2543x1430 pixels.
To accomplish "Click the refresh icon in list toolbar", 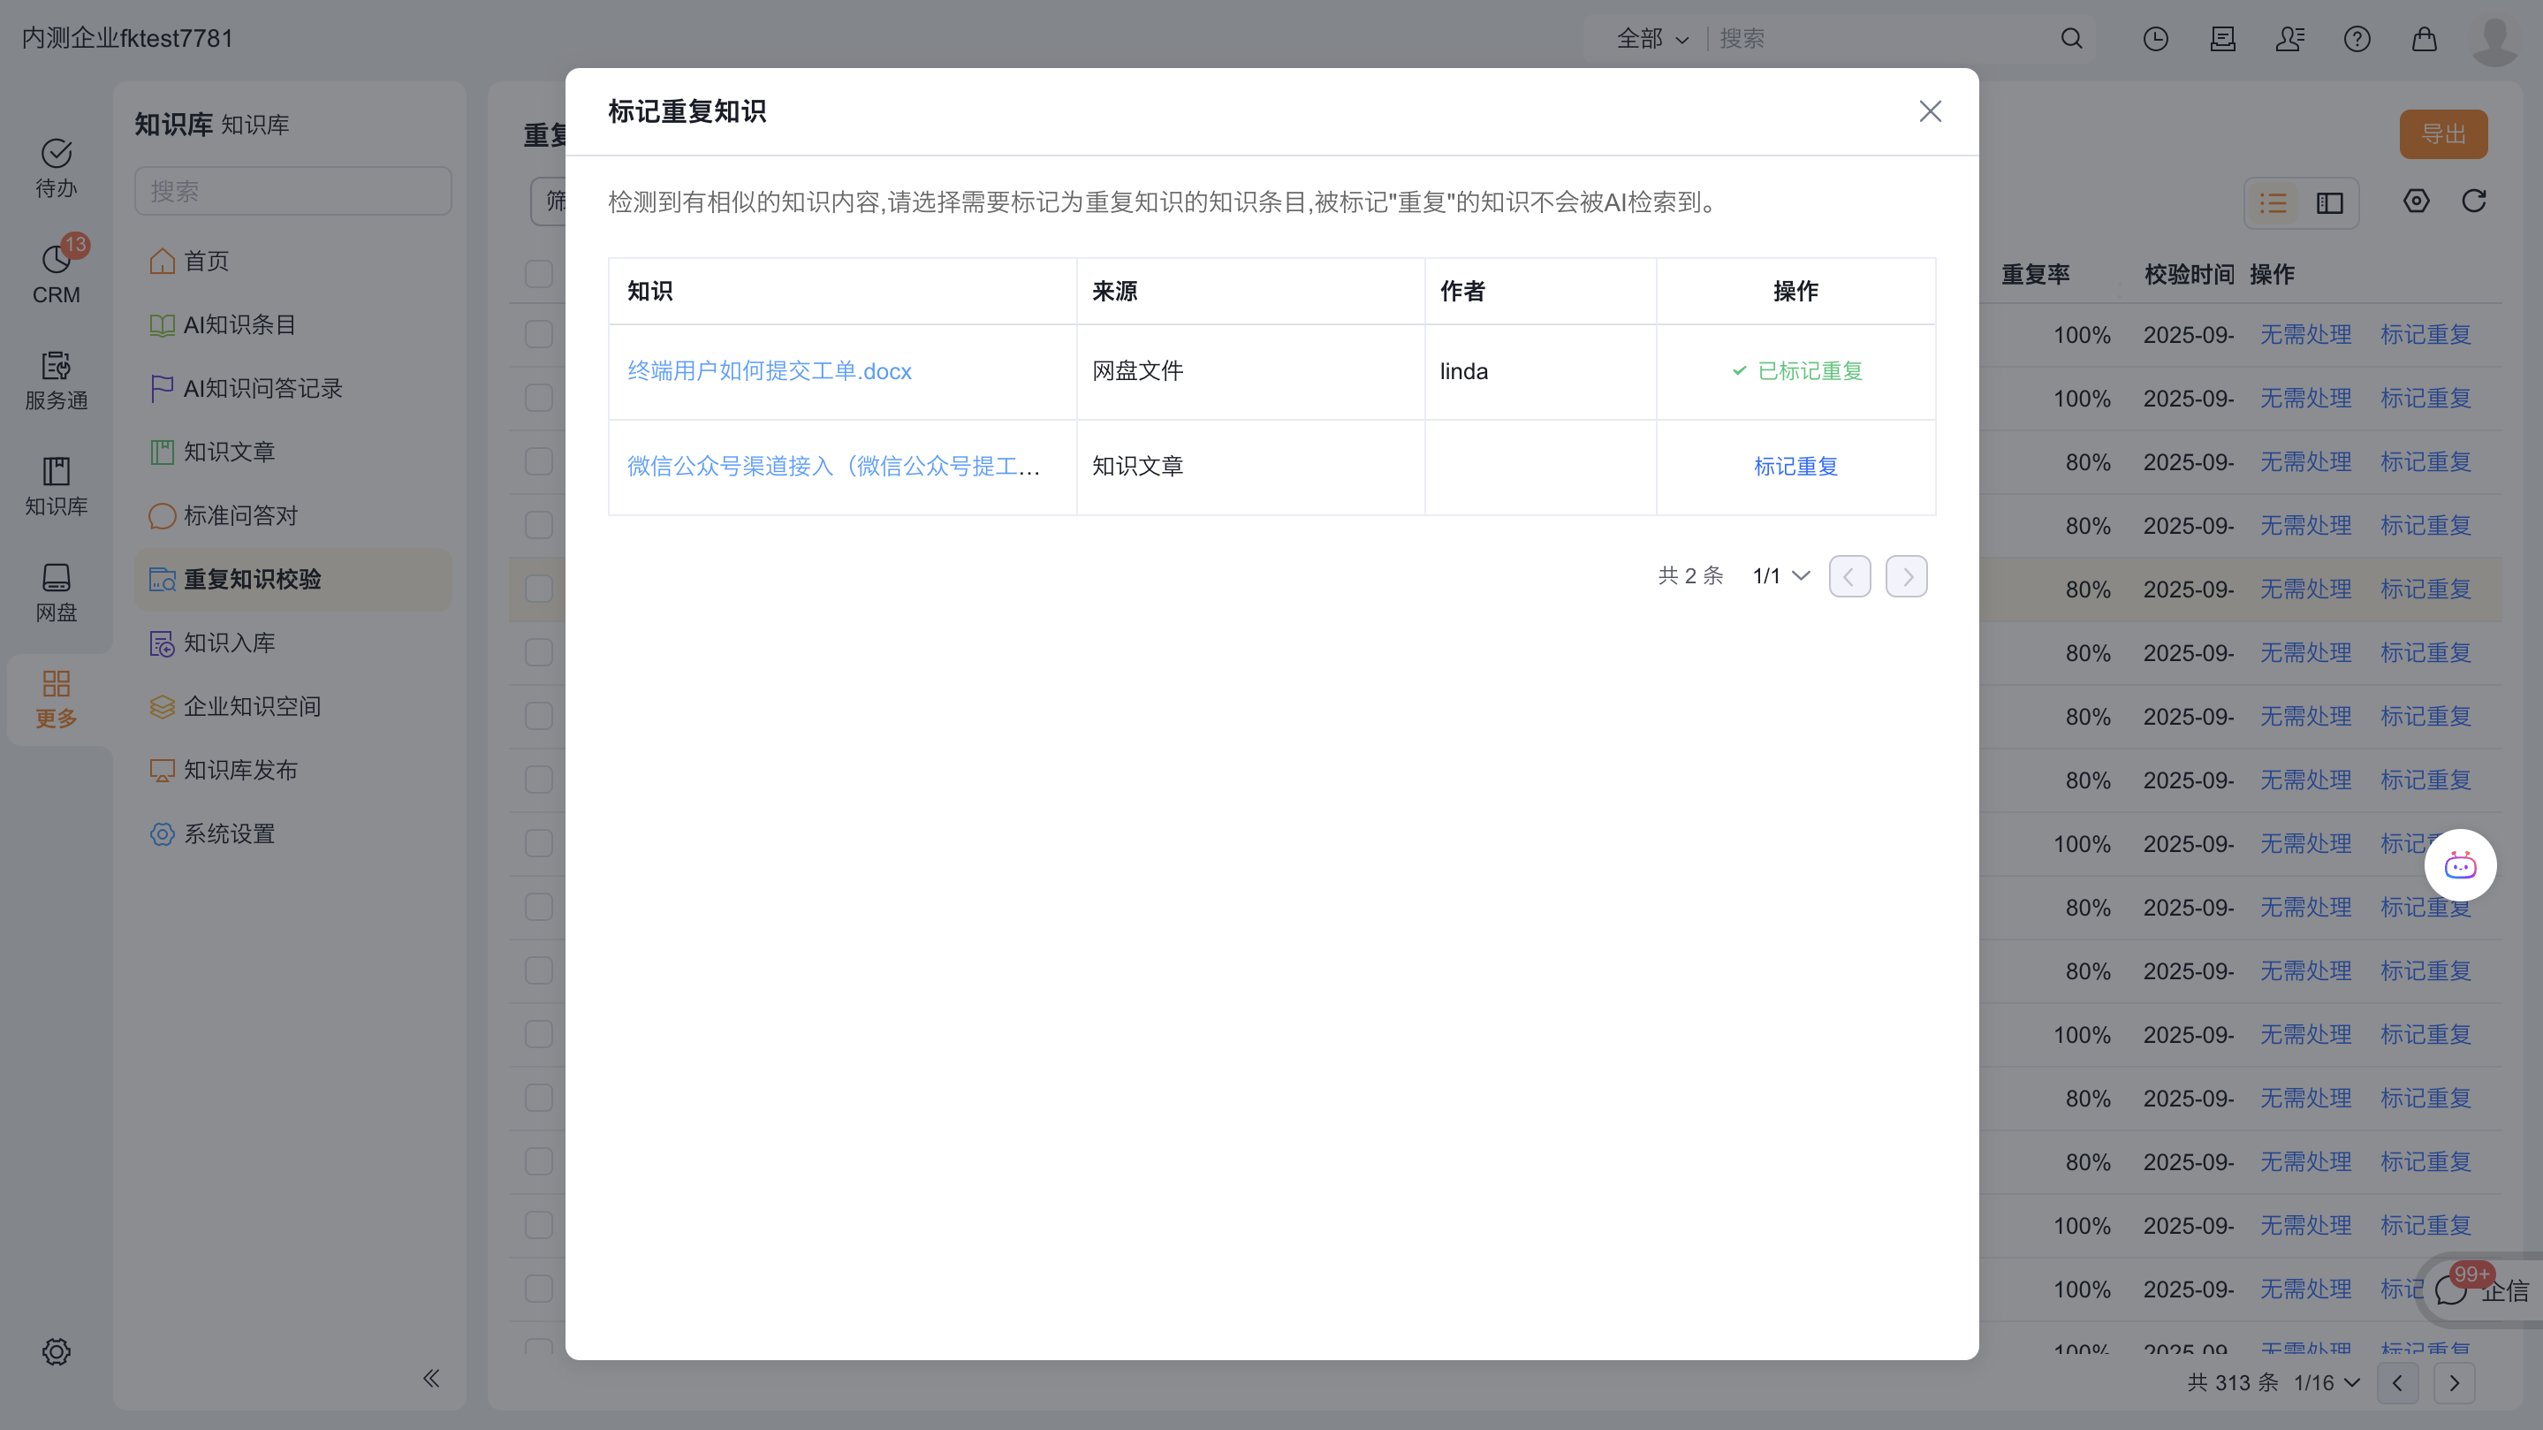I will (2473, 202).
